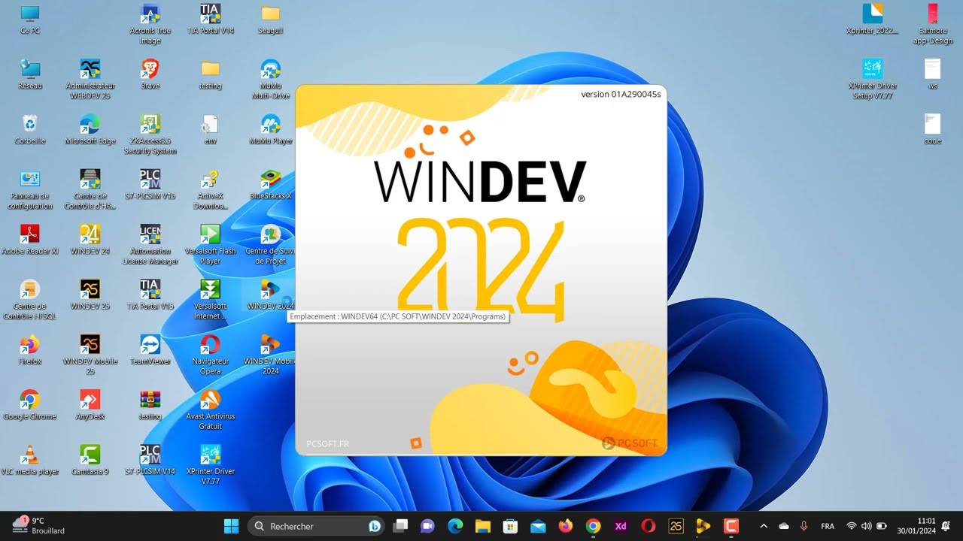This screenshot has height=541, width=963.
Task: Select the Firefox desktop icon
Action: 30,349
